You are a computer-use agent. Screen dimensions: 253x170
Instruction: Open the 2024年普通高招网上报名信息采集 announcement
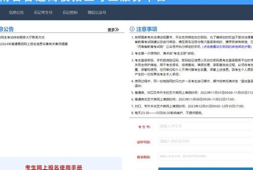point(34,44)
